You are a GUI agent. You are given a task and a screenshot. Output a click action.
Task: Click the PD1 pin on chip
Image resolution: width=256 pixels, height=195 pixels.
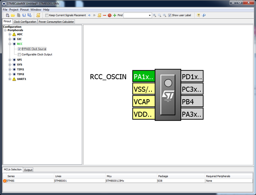[x=192, y=76]
